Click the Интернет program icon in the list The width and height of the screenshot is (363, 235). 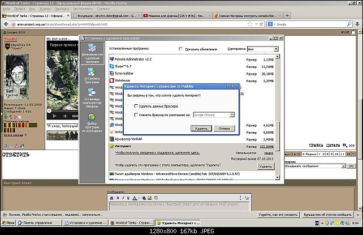[x=111, y=146]
